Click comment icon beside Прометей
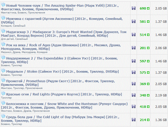Viewport: 168px width, 127px height. [3, 80]
